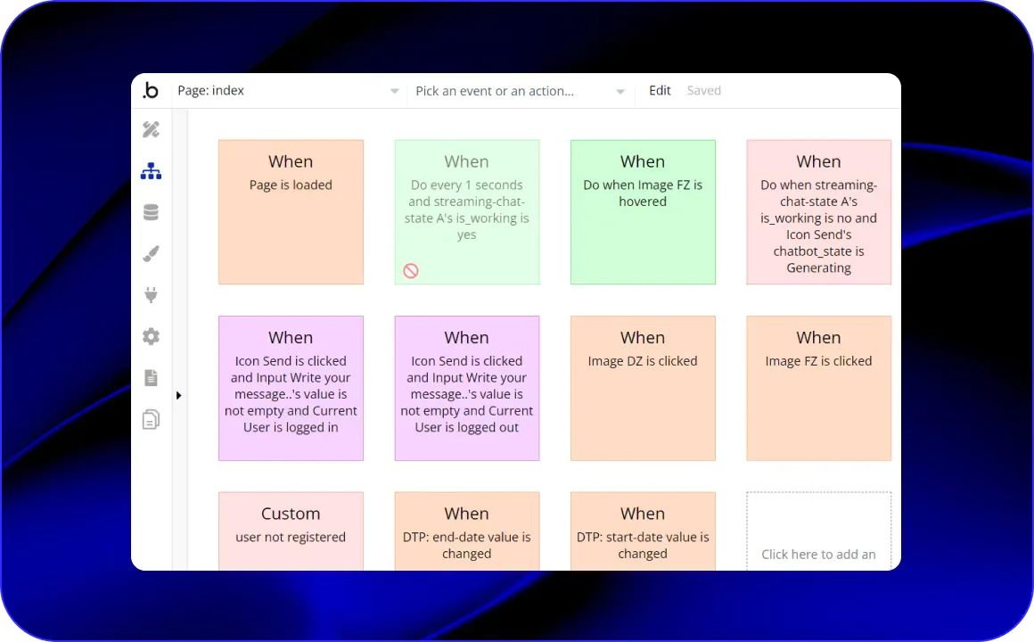1034x642 pixels.
Task: Click the disabled icon on the Do every 1 seconds event
Action: [x=411, y=270]
